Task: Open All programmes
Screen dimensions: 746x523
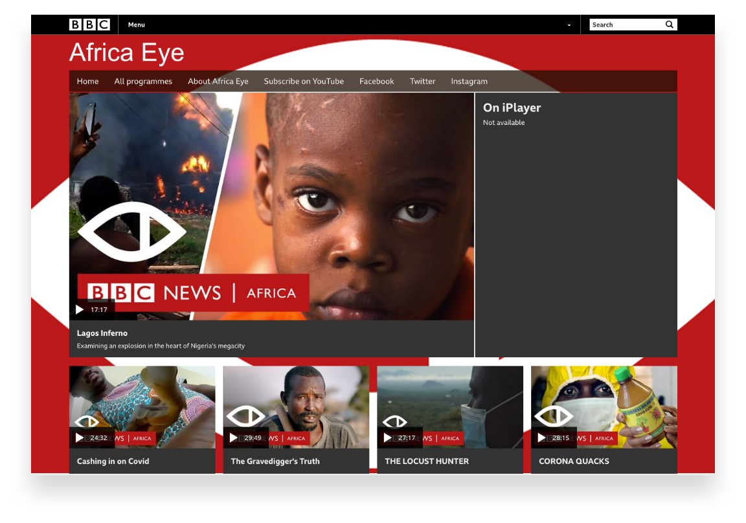Action: pos(143,82)
